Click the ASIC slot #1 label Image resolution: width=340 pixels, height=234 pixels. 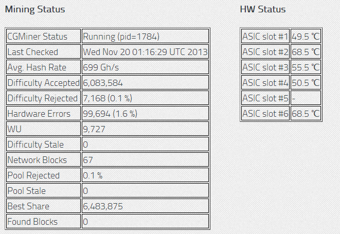[265, 36]
